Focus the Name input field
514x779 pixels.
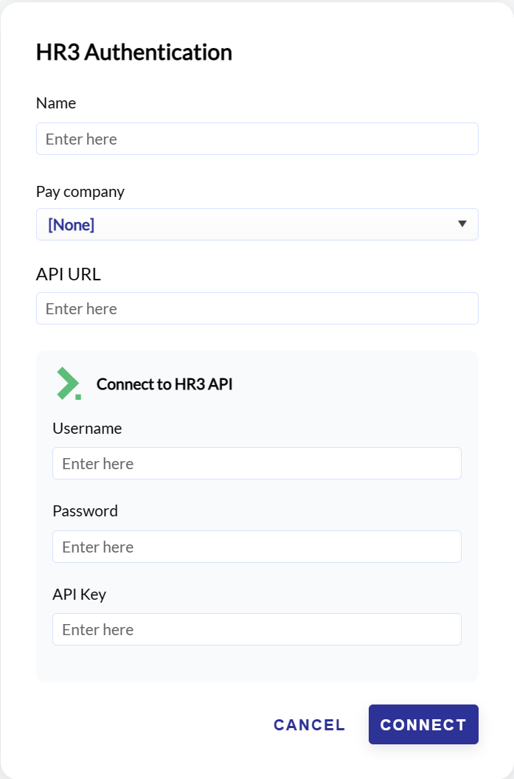click(x=257, y=139)
